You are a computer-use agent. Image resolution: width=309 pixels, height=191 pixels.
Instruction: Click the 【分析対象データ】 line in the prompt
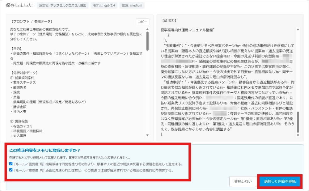coord(24,73)
